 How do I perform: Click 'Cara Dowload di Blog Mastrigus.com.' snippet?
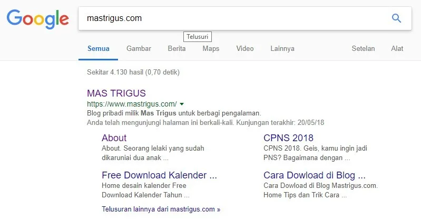point(320,185)
